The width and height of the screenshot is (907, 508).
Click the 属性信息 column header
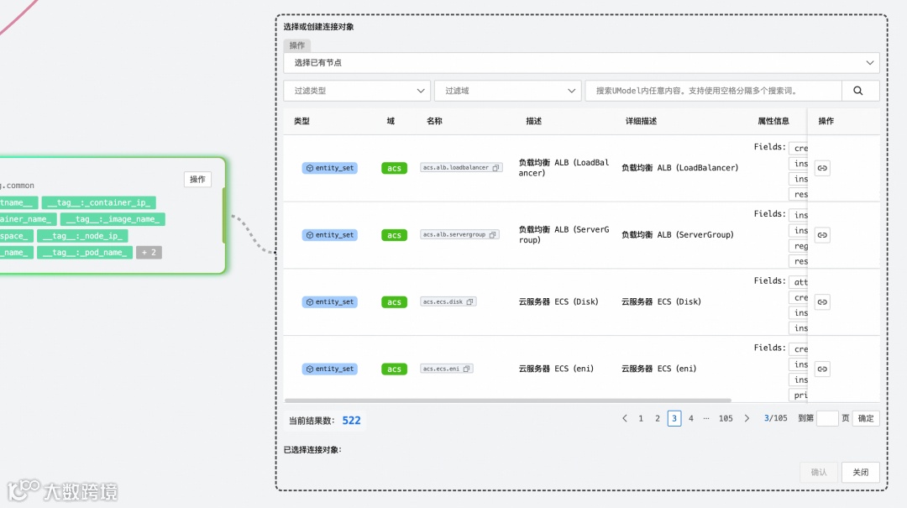point(773,121)
